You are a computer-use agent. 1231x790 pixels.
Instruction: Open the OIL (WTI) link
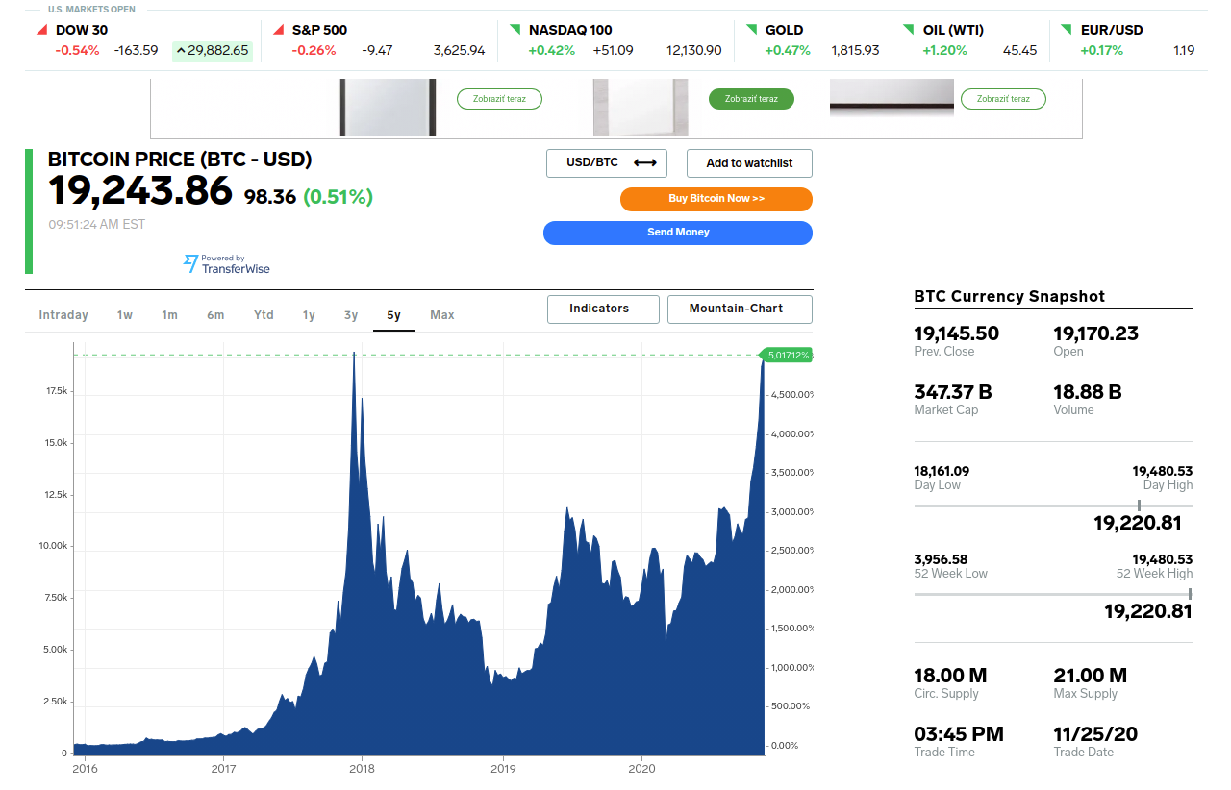point(953,30)
